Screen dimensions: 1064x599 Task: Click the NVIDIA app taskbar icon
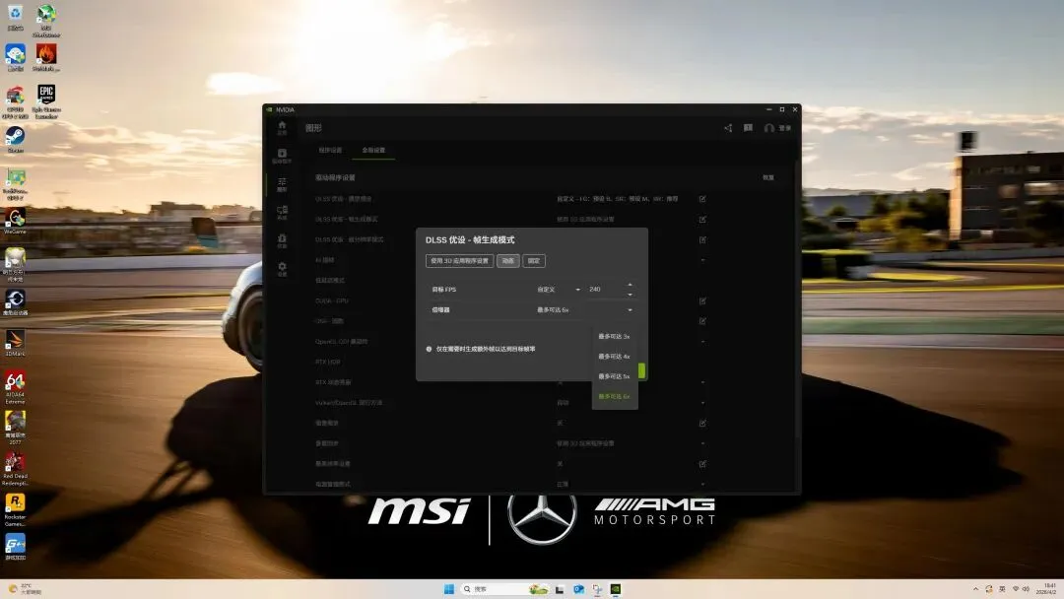pyautogui.click(x=616, y=589)
